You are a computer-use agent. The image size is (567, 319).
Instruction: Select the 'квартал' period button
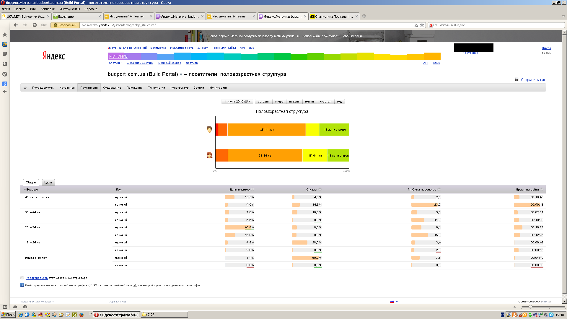[325, 102]
